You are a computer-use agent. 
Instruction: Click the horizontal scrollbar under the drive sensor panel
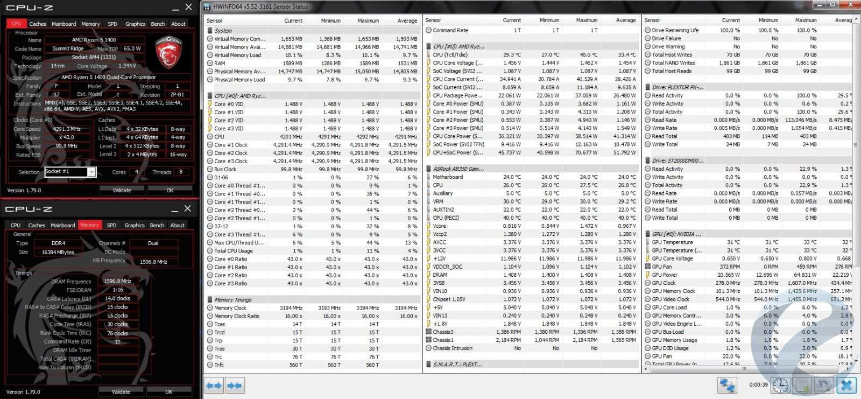(x=743, y=369)
